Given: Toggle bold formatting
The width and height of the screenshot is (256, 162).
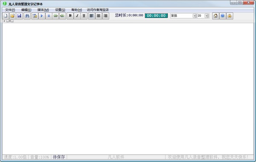Looking at the screenshot, I should pyautogui.click(x=70, y=16).
